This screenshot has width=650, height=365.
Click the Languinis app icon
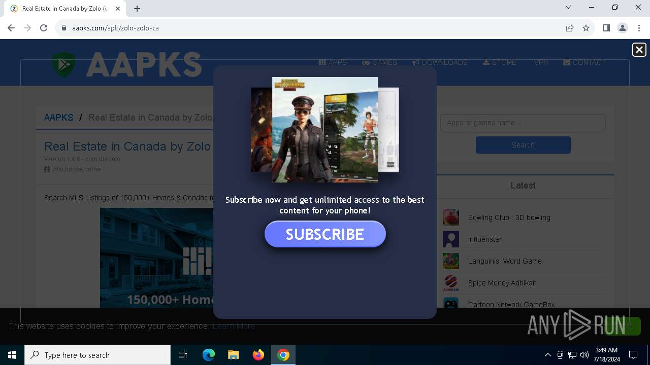pyautogui.click(x=451, y=261)
